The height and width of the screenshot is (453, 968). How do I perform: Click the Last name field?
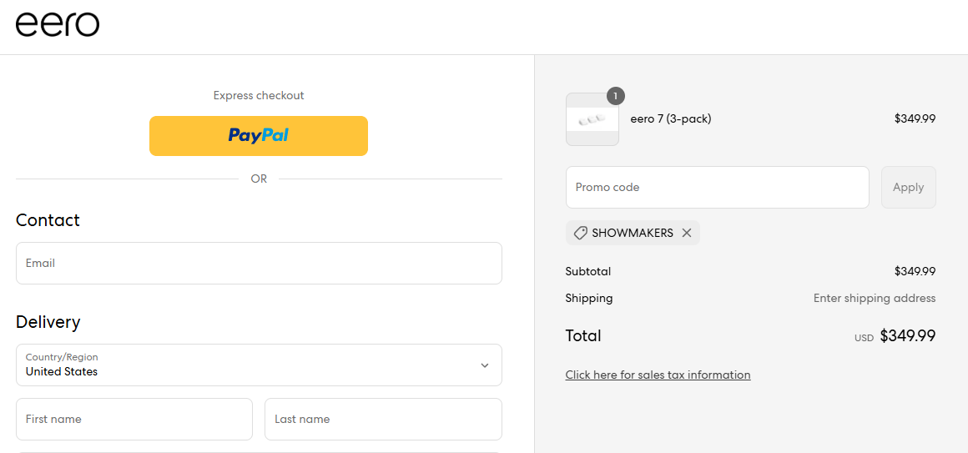pos(383,419)
